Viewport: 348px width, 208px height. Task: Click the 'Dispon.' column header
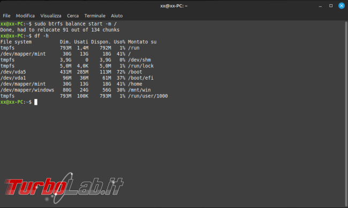pos(101,42)
